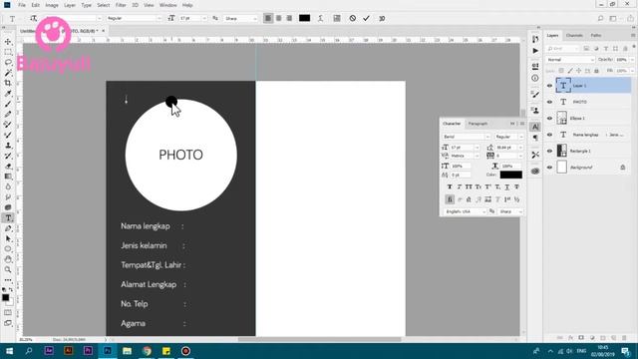Toggle Underline in Character panel
638x359 pixels.
click(x=507, y=186)
